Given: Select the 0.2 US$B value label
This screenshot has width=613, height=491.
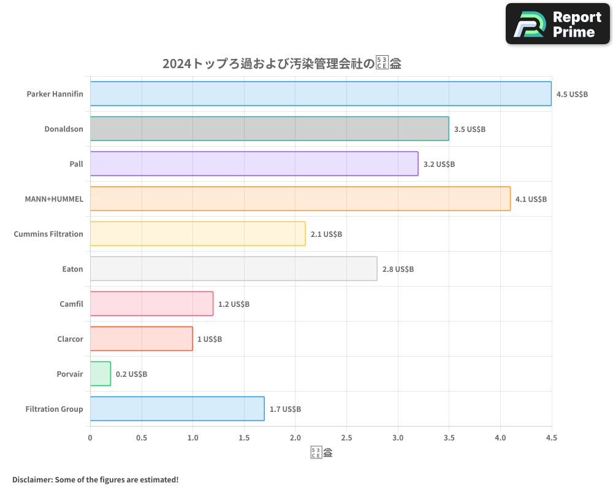Looking at the screenshot, I should point(132,374).
